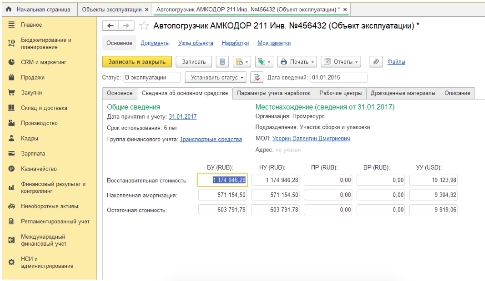Open the Документы link
The image size is (485, 281).
[155, 43]
